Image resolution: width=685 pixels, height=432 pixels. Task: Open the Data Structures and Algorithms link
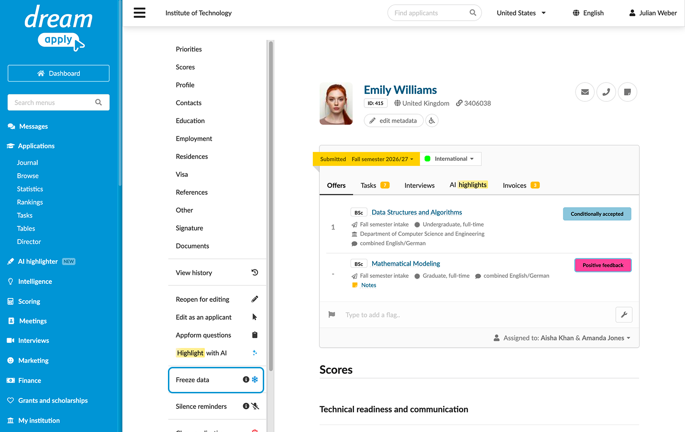pos(417,212)
